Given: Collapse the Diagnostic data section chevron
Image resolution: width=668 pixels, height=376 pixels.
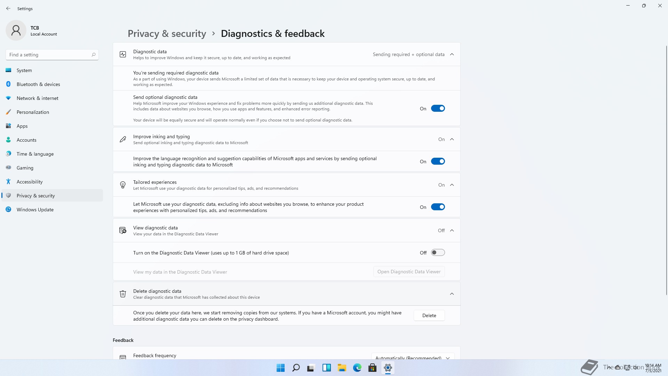Looking at the screenshot, I should (x=452, y=54).
